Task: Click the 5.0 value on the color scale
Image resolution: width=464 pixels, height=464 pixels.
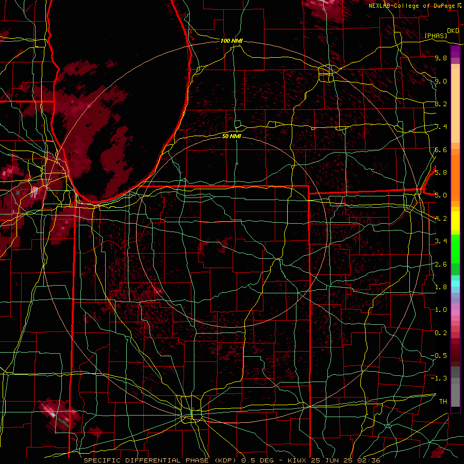Action: [441, 195]
